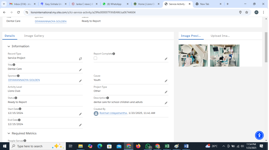This screenshot has width=269, height=150.
Task: Open People Served info icon
Action: point(25,141)
